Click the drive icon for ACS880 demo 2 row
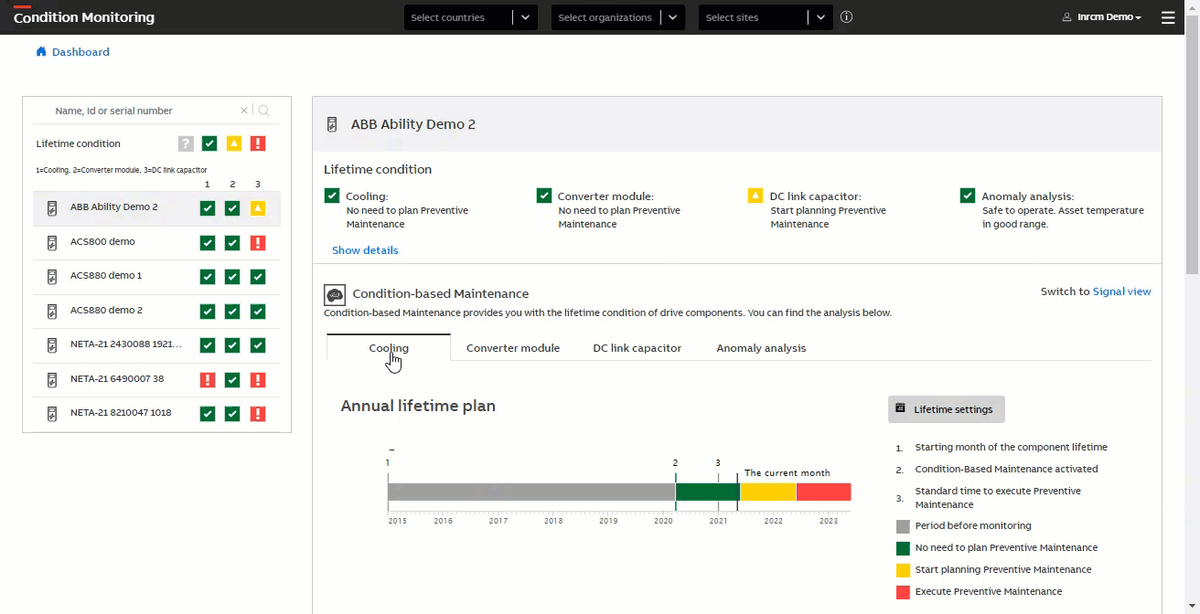Image resolution: width=1200 pixels, height=614 pixels. [52, 311]
